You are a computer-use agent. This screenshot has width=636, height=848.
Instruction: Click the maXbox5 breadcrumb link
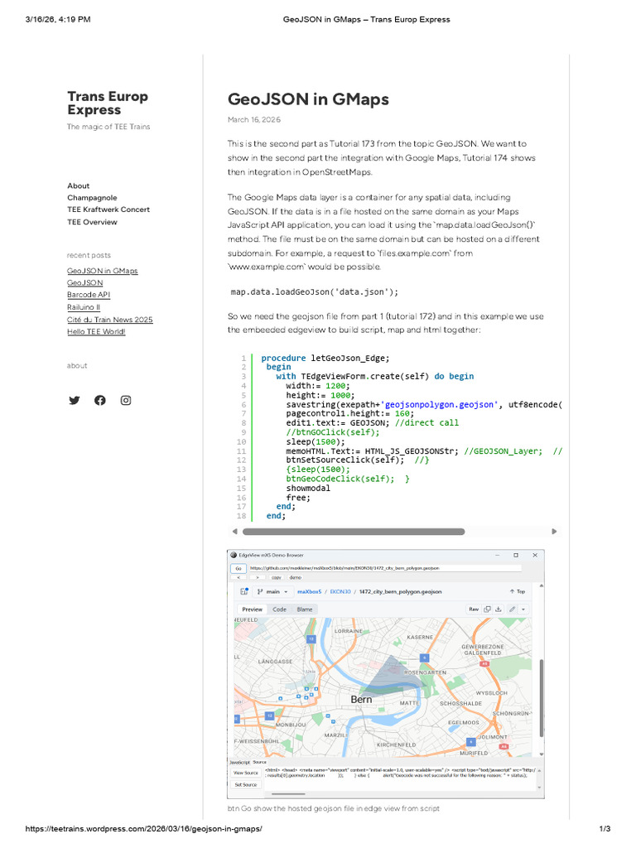click(x=310, y=591)
